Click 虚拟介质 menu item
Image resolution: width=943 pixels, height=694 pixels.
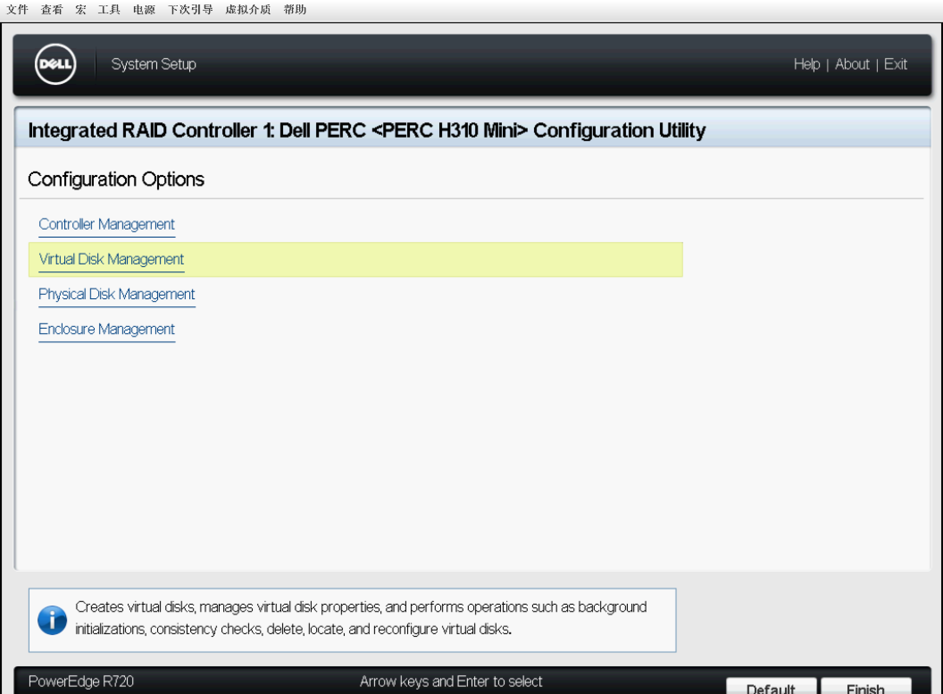click(249, 9)
